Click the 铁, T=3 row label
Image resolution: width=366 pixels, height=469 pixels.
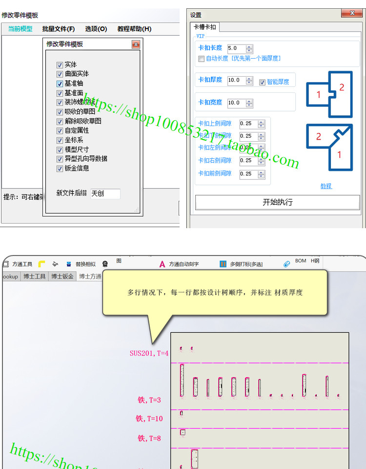(149, 400)
